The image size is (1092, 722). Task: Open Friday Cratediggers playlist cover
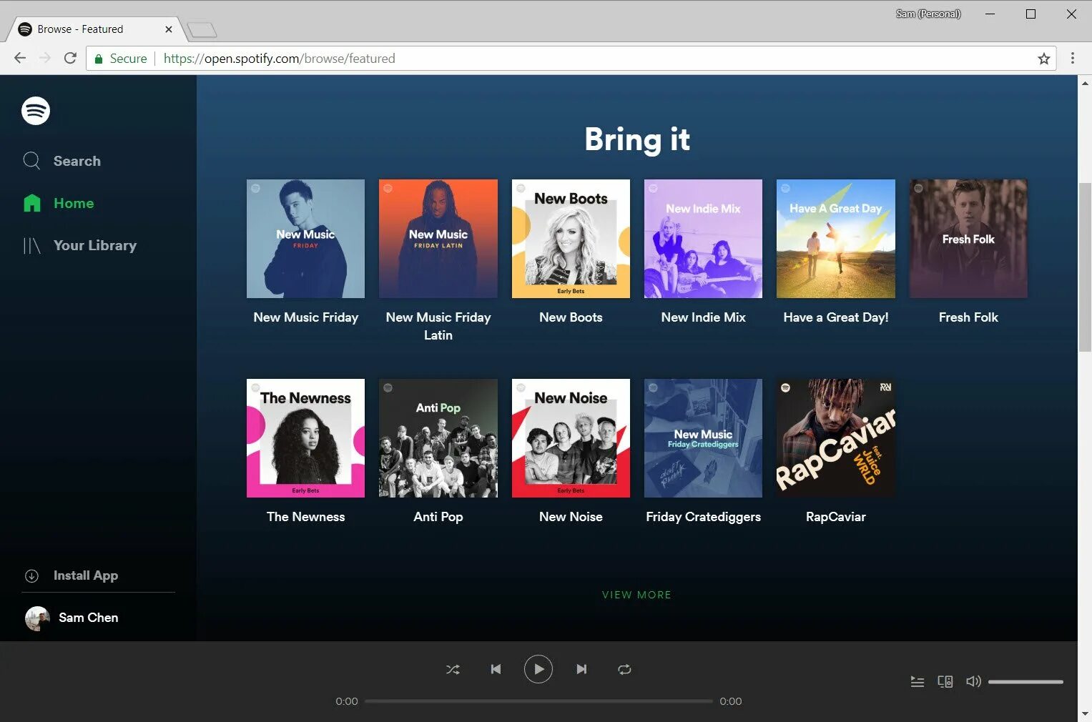click(x=703, y=438)
